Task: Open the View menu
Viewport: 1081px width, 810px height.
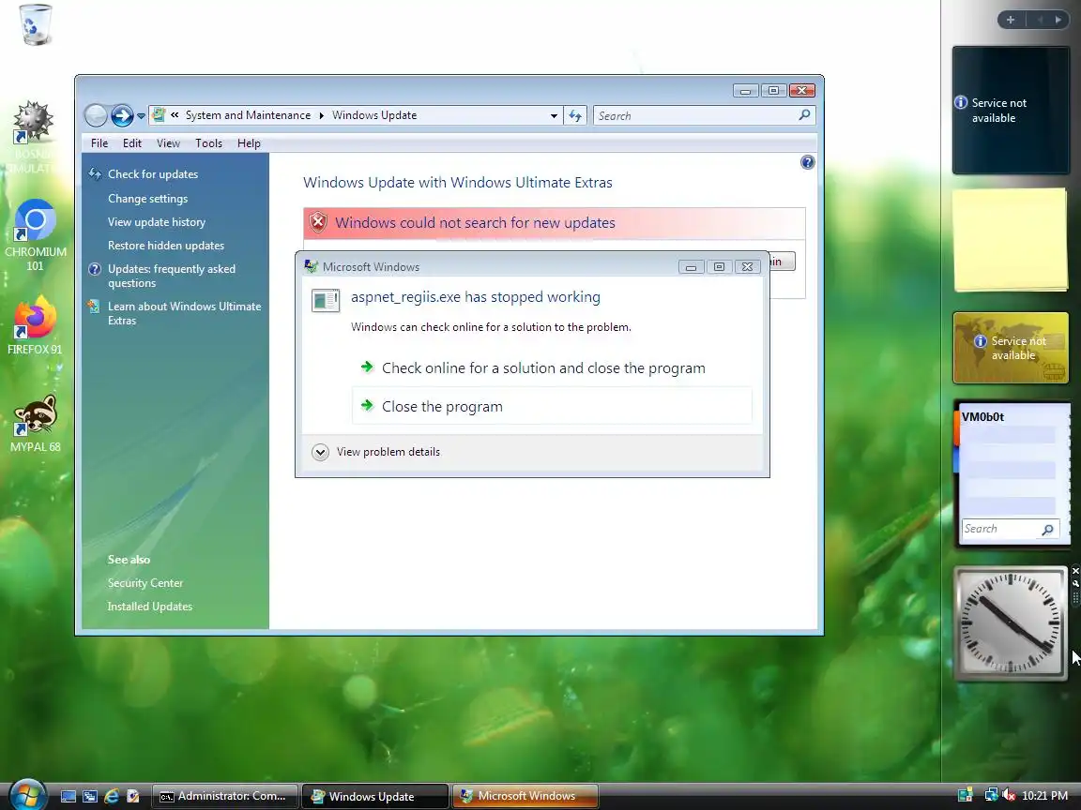Action: 168,143
